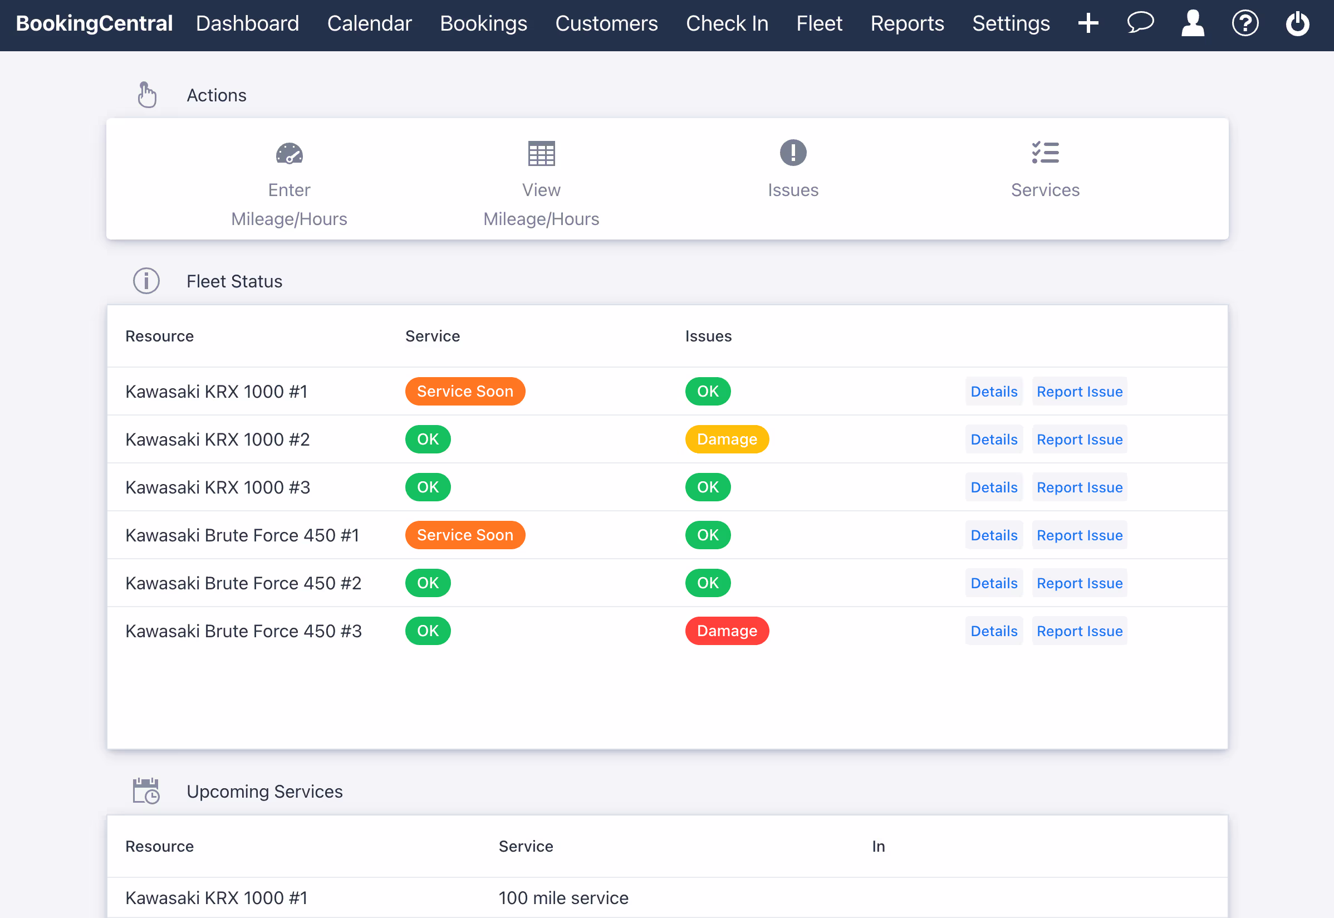The width and height of the screenshot is (1334, 918).
Task: Report Issue for Kawasaki KRX 1000 #1
Action: coord(1080,391)
